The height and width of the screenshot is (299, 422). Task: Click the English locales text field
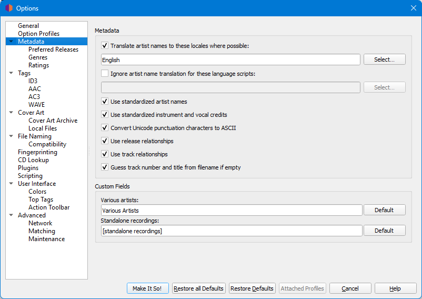pyautogui.click(x=230, y=59)
